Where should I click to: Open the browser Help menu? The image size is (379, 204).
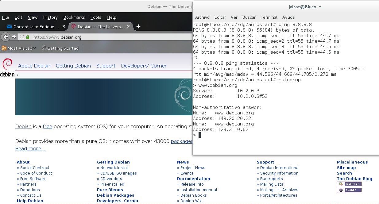click(x=111, y=17)
